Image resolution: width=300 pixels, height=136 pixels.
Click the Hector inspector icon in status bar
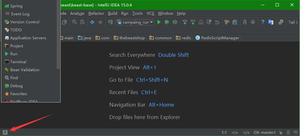pyautogui.click(x=288, y=132)
